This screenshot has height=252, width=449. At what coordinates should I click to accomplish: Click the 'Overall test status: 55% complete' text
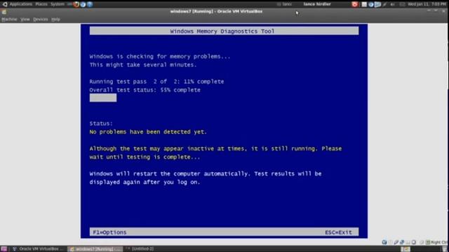tap(145, 90)
